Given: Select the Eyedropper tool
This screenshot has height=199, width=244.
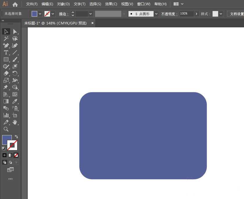Looking at the screenshot, I should [x=15, y=101].
